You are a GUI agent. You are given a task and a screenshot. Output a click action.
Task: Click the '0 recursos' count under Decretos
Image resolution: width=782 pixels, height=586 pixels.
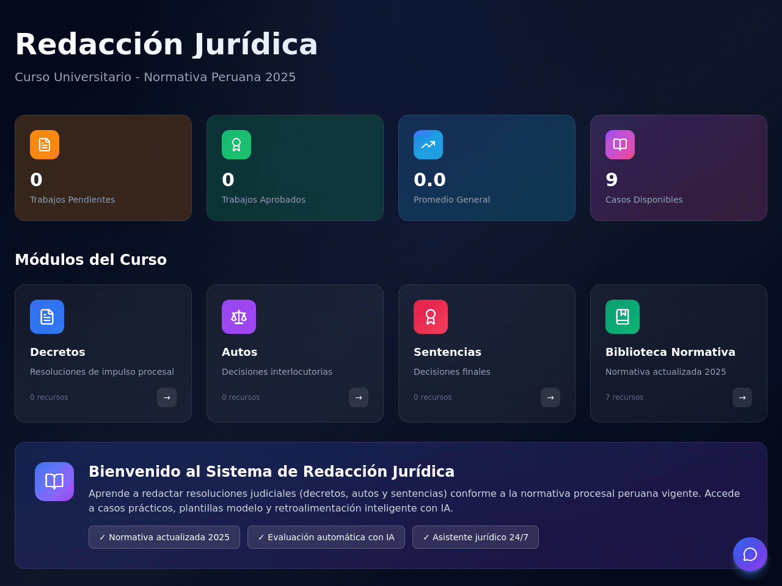click(x=49, y=397)
